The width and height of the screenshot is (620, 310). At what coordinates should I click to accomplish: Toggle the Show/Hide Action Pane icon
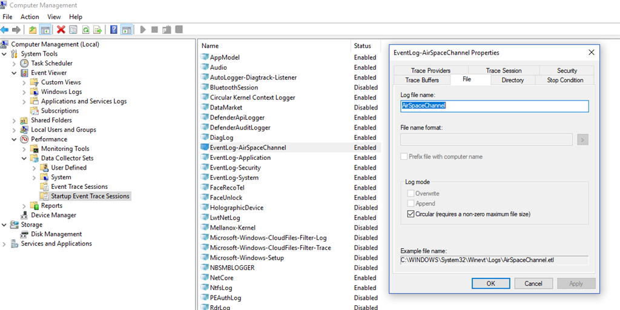pos(126,30)
